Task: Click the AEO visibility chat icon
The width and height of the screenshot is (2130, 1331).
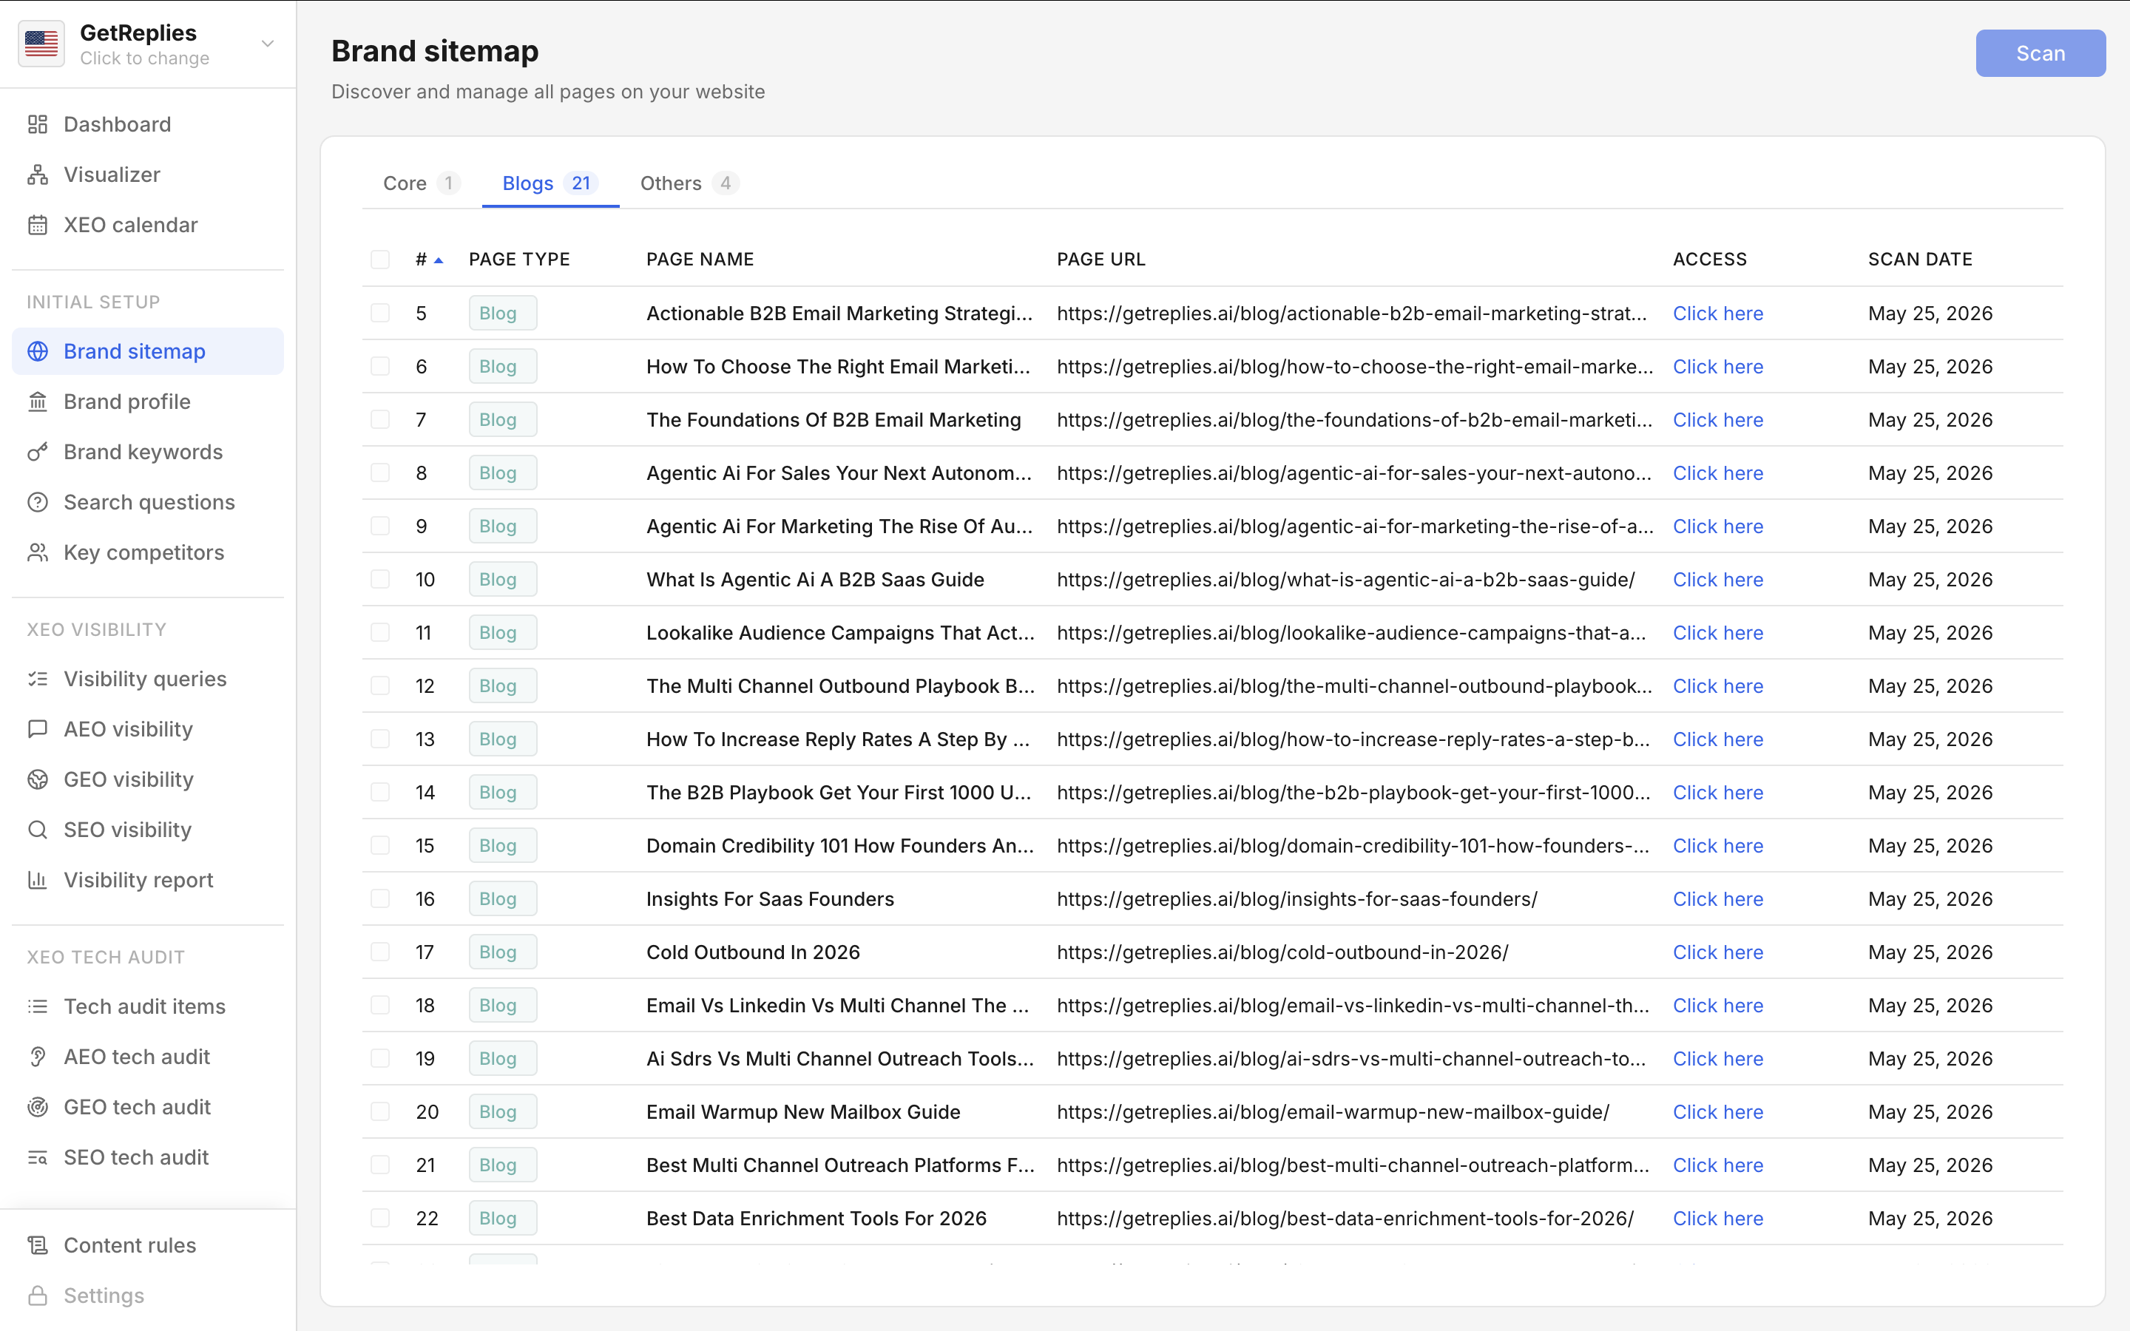Action: [37, 729]
